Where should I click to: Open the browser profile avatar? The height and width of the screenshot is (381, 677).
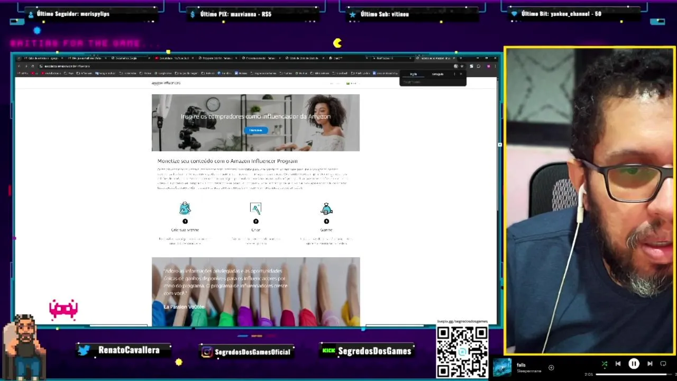[x=489, y=66]
